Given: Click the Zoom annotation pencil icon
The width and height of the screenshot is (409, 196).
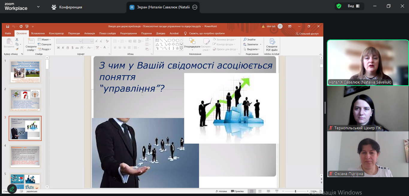Looking at the screenshot, I should pyautogui.click(x=12, y=189).
